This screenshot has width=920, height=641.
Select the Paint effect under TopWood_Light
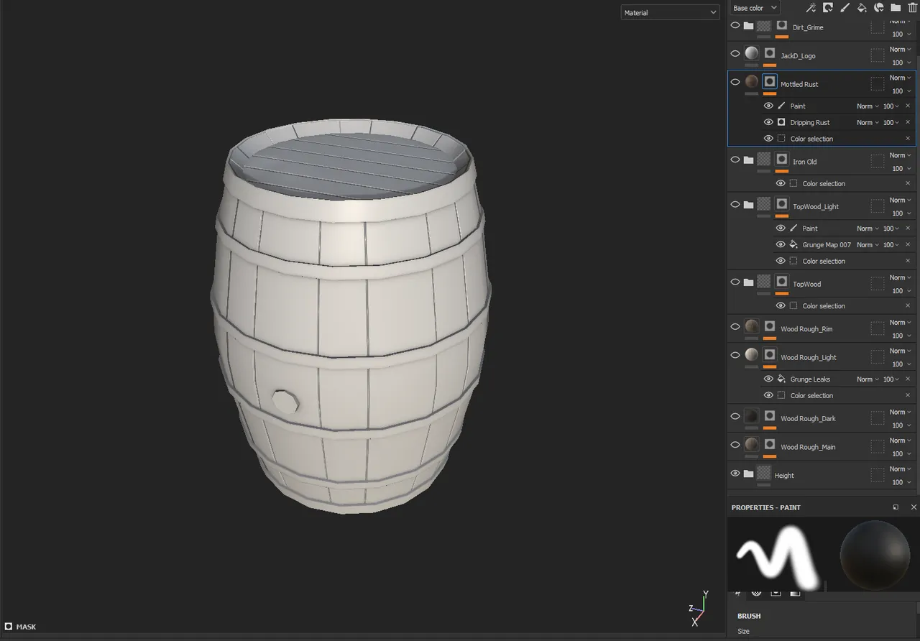[x=810, y=229]
